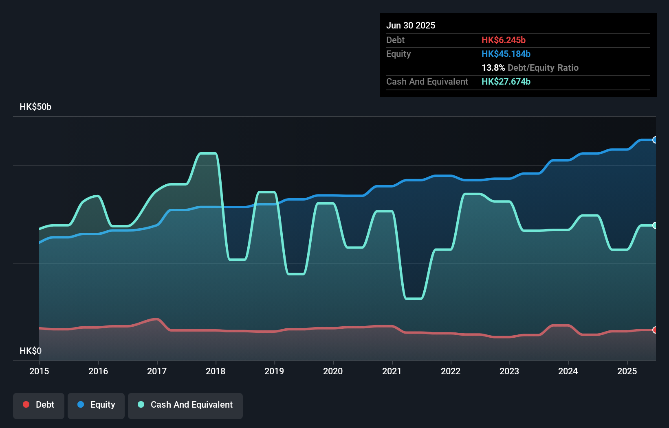Click the red dot in the Debt legend
Image resolution: width=669 pixels, height=428 pixels.
pyautogui.click(x=26, y=404)
